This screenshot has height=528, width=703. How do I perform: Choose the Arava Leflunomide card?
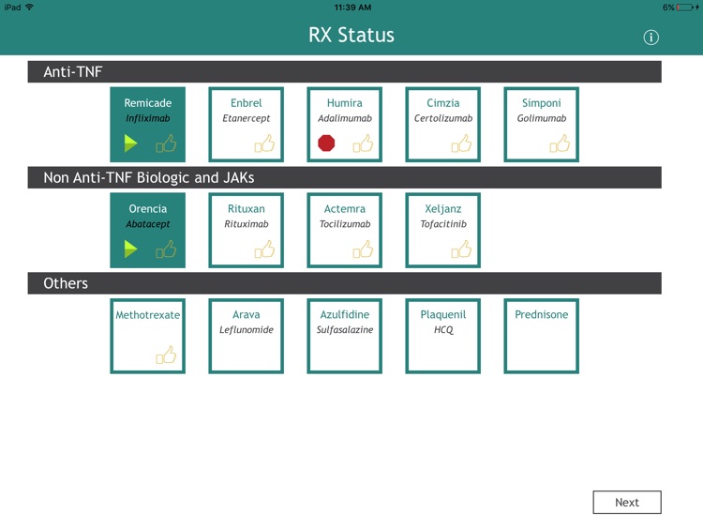pos(247,336)
